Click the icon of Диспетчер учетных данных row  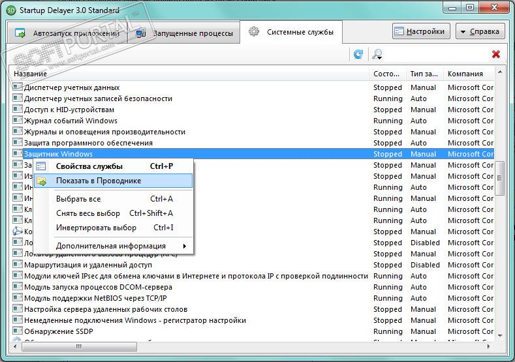(x=18, y=87)
